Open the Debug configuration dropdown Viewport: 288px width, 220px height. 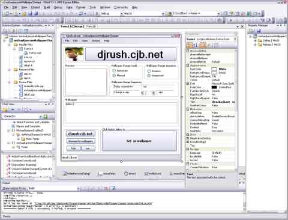click(122, 14)
